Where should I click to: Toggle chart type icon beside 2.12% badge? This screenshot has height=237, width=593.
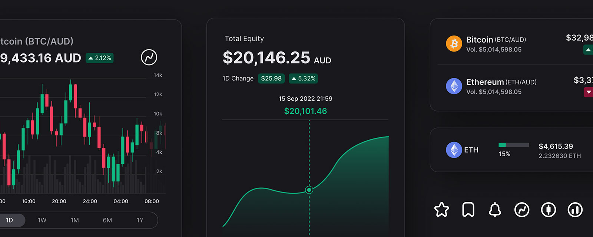149,57
